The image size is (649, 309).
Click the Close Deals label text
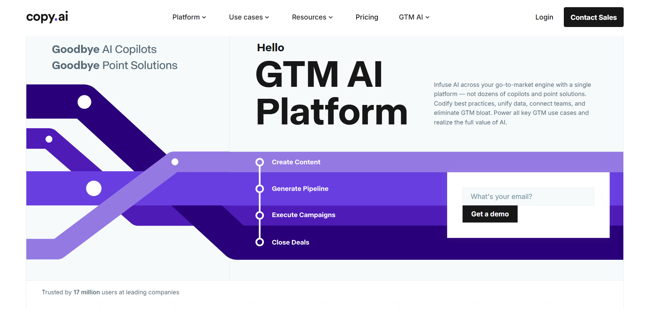(x=290, y=242)
